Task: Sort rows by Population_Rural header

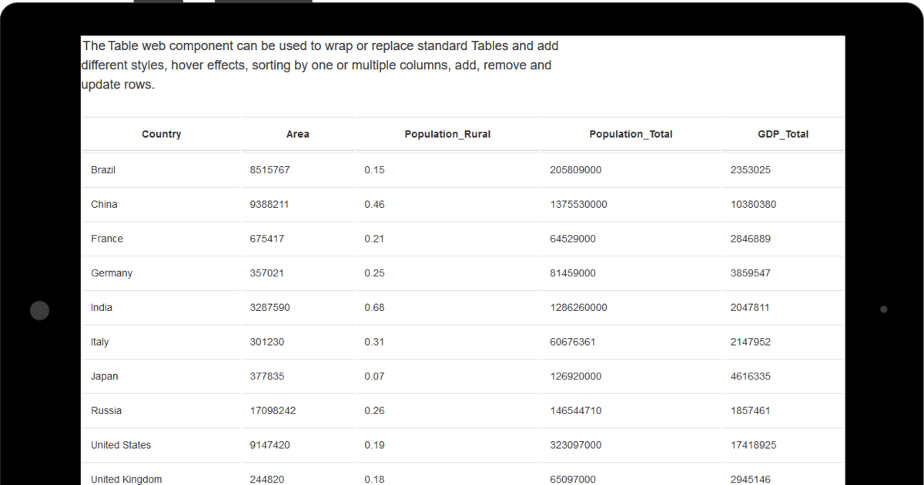Action: (x=447, y=133)
